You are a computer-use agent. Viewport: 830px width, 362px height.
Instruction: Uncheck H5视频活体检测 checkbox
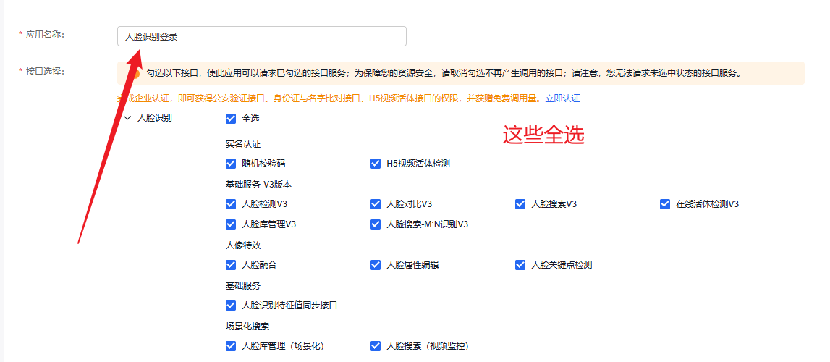click(376, 164)
